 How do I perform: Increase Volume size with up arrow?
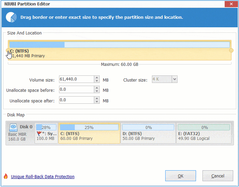pyautogui.click(x=97, y=77)
